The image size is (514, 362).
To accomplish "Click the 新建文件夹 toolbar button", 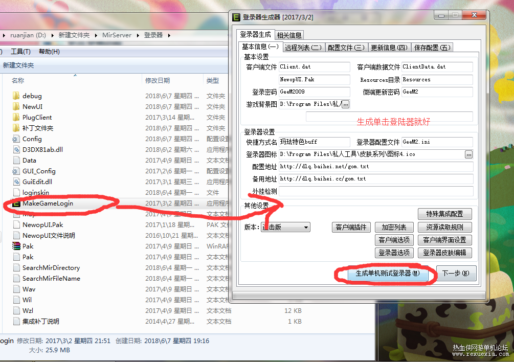I will [x=18, y=65].
